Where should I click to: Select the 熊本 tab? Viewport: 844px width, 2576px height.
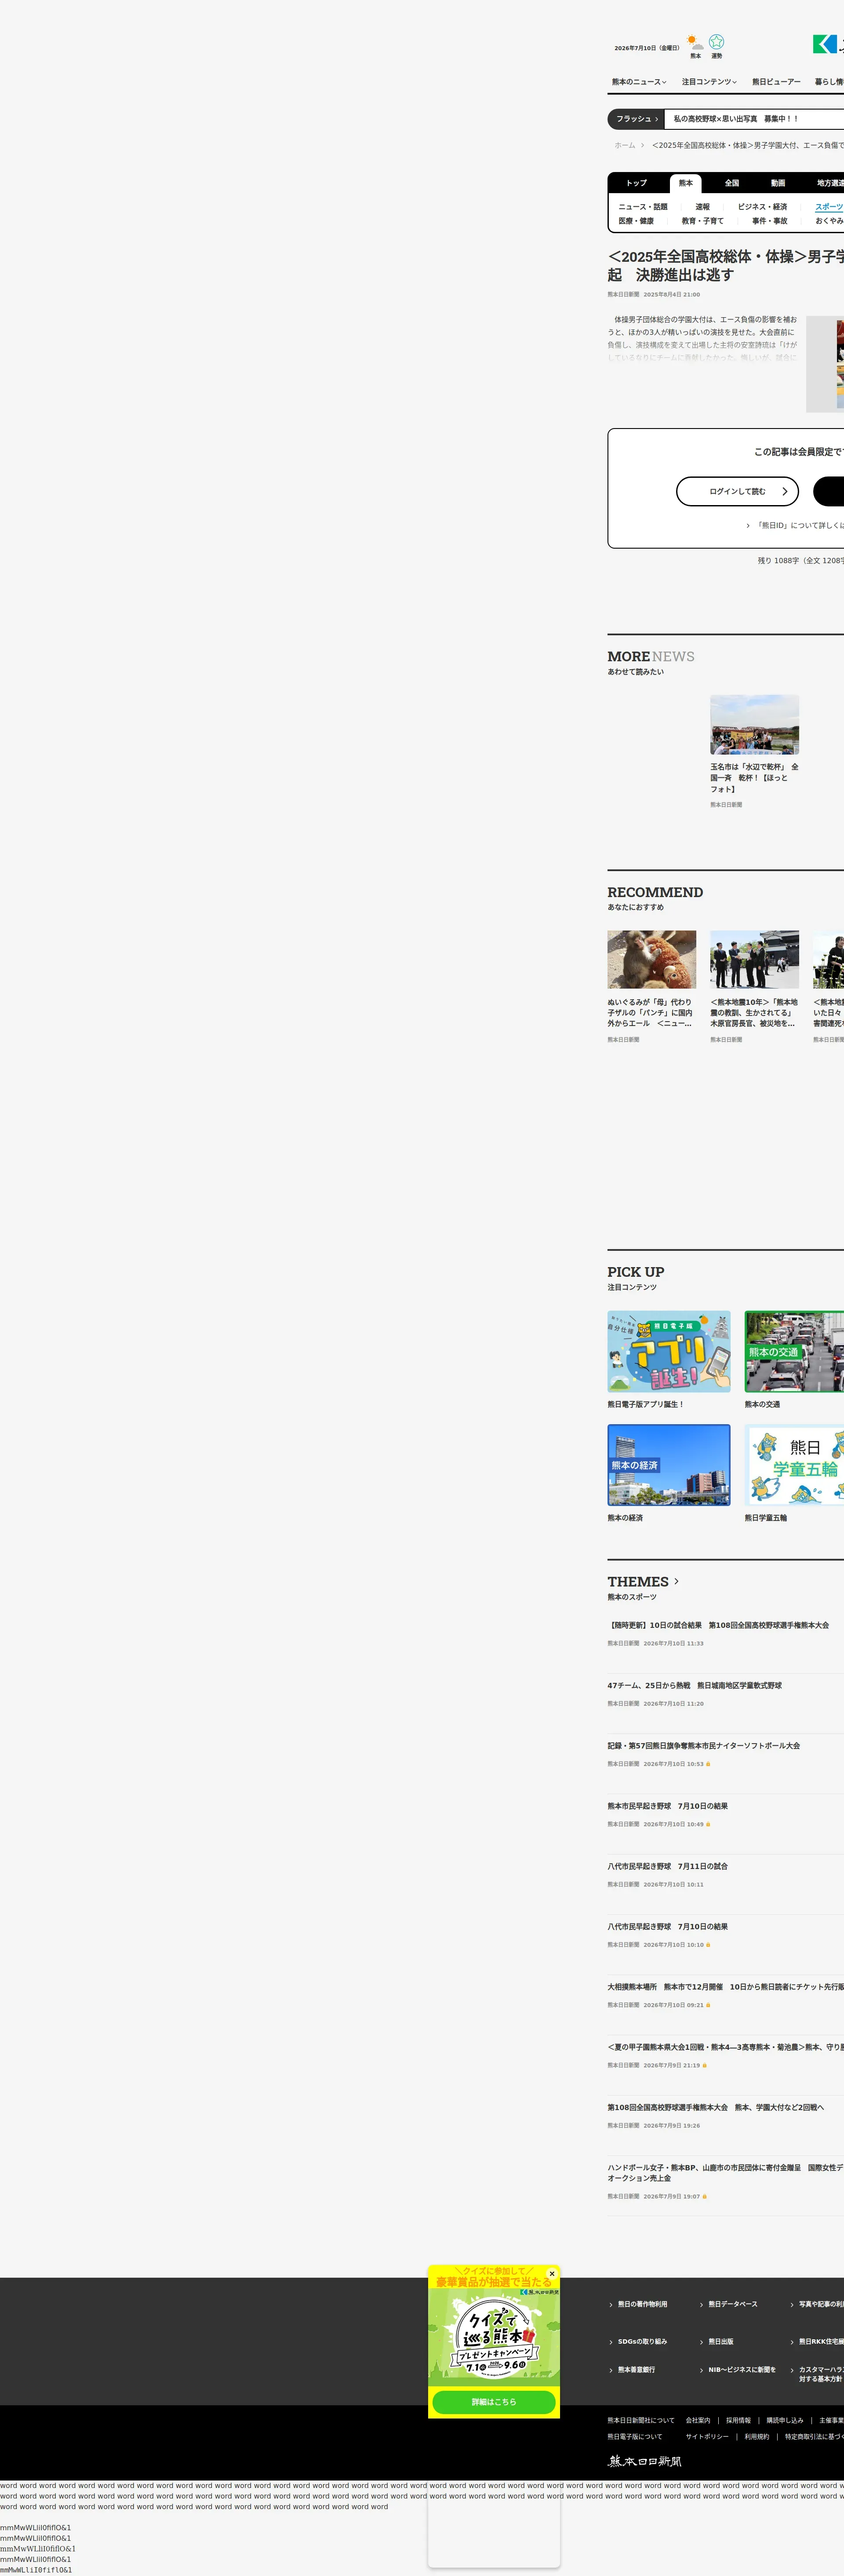[x=685, y=183]
